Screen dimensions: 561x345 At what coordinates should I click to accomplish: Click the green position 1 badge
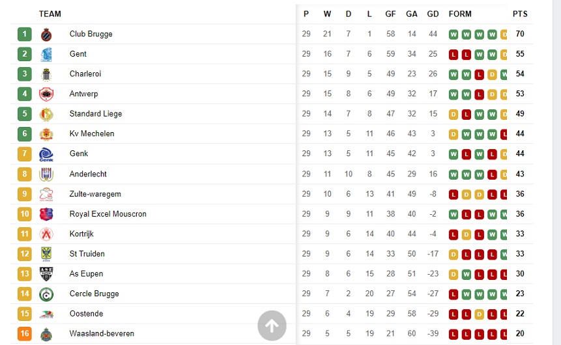(x=24, y=34)
